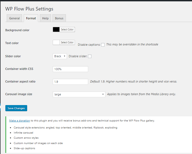192x154 pixels.
Task: Click the white text color swatch
Action: (x=56, y=42)
